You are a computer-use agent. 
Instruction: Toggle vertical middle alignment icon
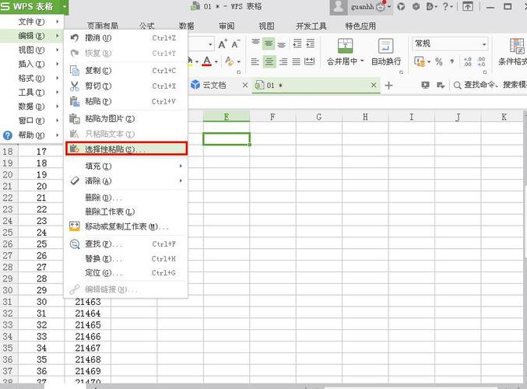pyautogui.click(x=269, y=44)
